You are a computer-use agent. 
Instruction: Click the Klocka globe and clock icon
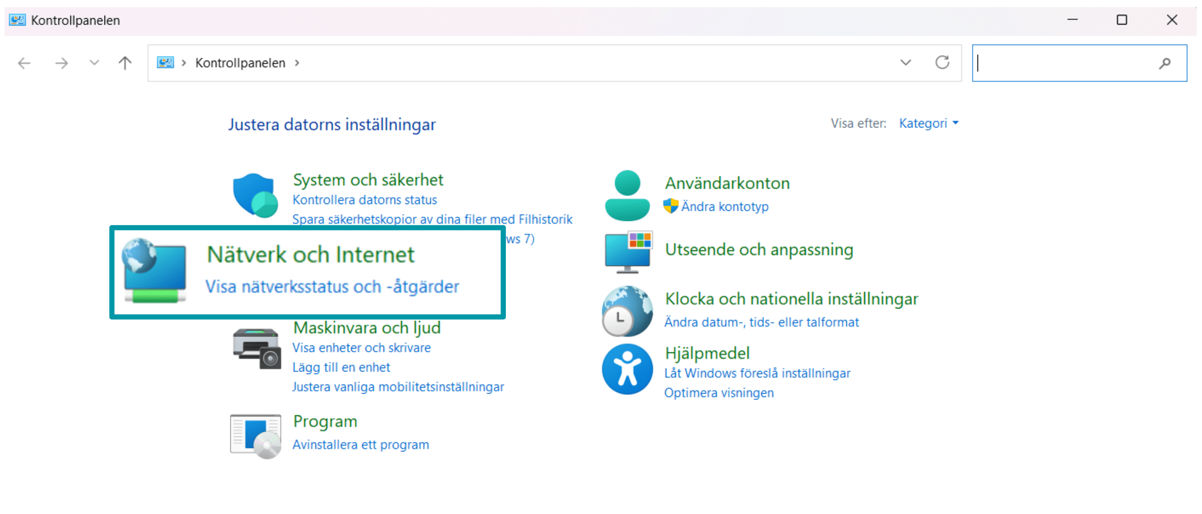(627, 311)
